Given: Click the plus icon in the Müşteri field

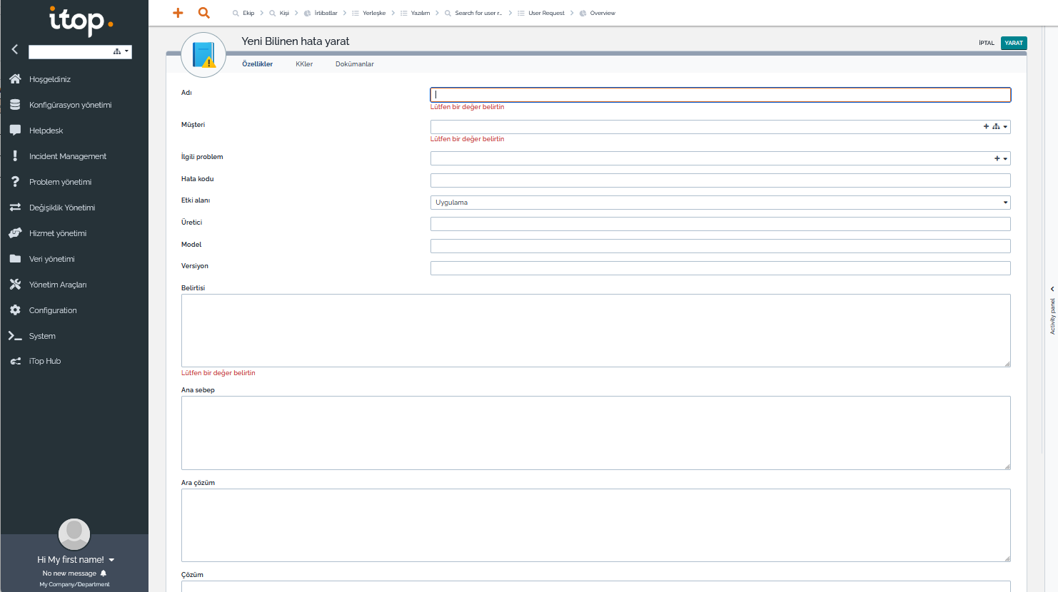Looking at the screenshot, I should [986, 127].
